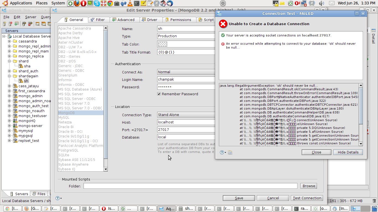The image size is (378, 212).
Task: Expand the cass_jatayu server node
Action: [9, 86]
